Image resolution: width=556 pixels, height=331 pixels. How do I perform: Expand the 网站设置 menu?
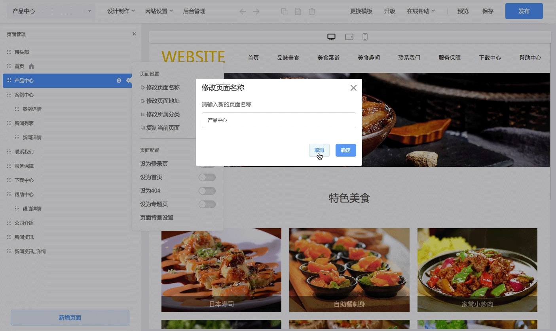[x=159, y=11]
